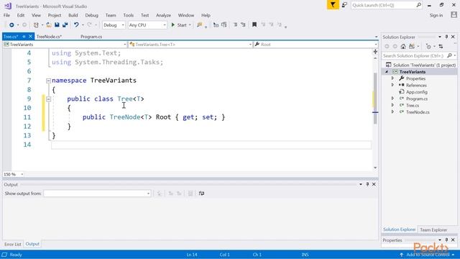This screenshot has height=259, width=460.
Task: Click the yellow notifications flag icon
Action: (333, 5)
